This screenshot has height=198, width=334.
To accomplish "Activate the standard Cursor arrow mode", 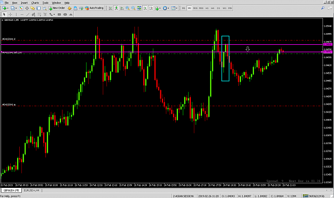I will click(4, 14).
